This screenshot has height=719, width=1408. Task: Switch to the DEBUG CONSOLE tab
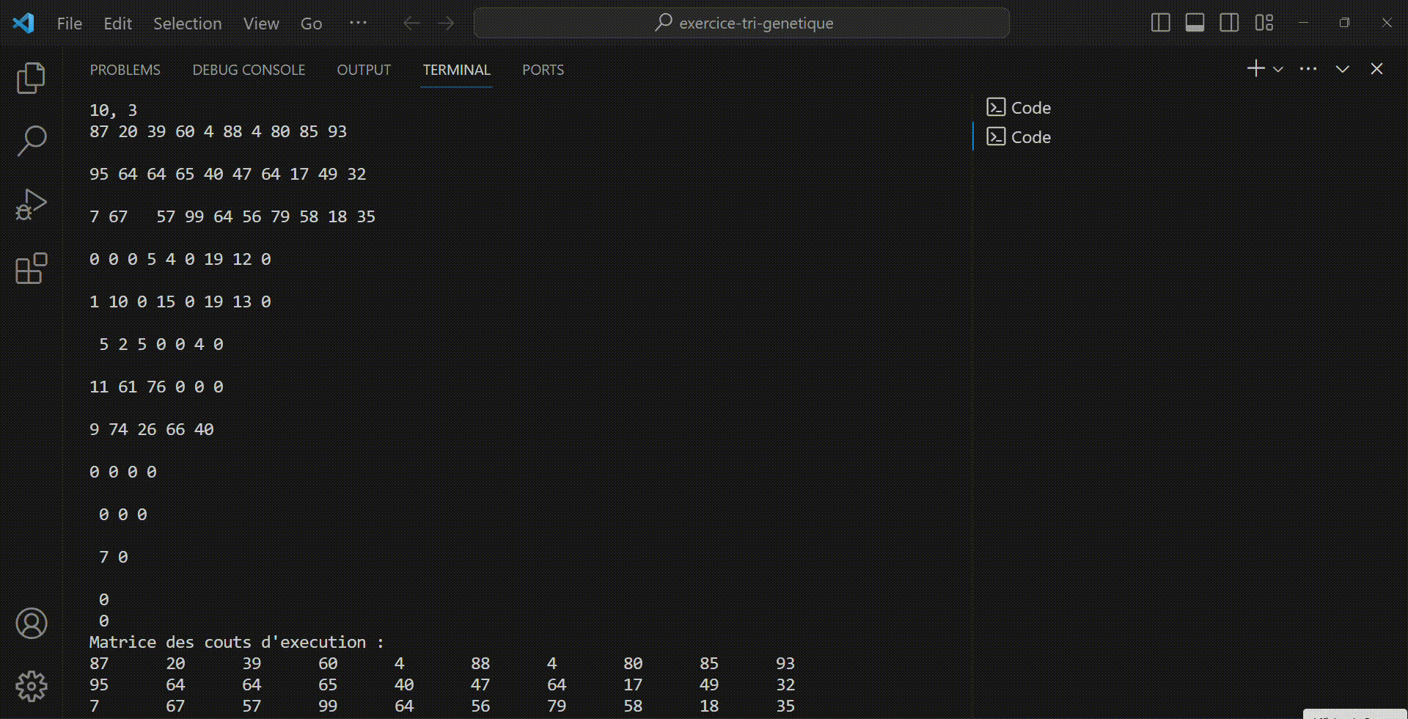tap(249, 70)
